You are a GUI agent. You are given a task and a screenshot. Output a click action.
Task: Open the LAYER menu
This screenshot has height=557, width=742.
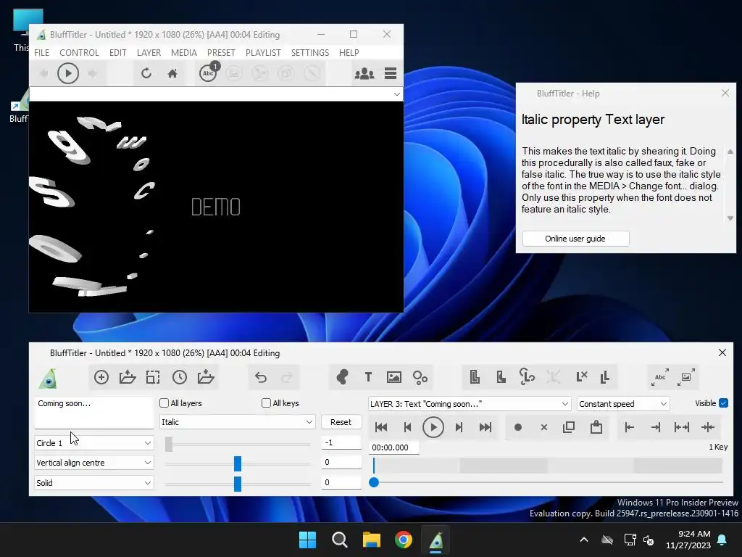pyautogui.click(x=149, y=52)
